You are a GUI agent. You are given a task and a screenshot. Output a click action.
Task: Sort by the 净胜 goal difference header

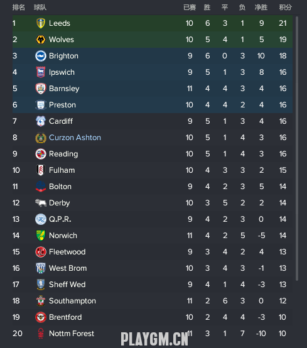261,8
